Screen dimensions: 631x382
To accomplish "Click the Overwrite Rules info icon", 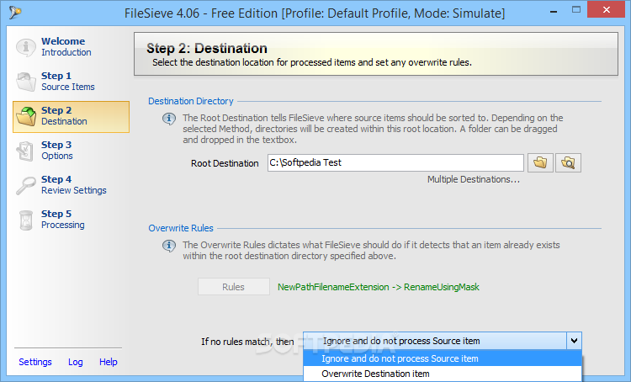I will pyautogui.click(x=168, y=246).
